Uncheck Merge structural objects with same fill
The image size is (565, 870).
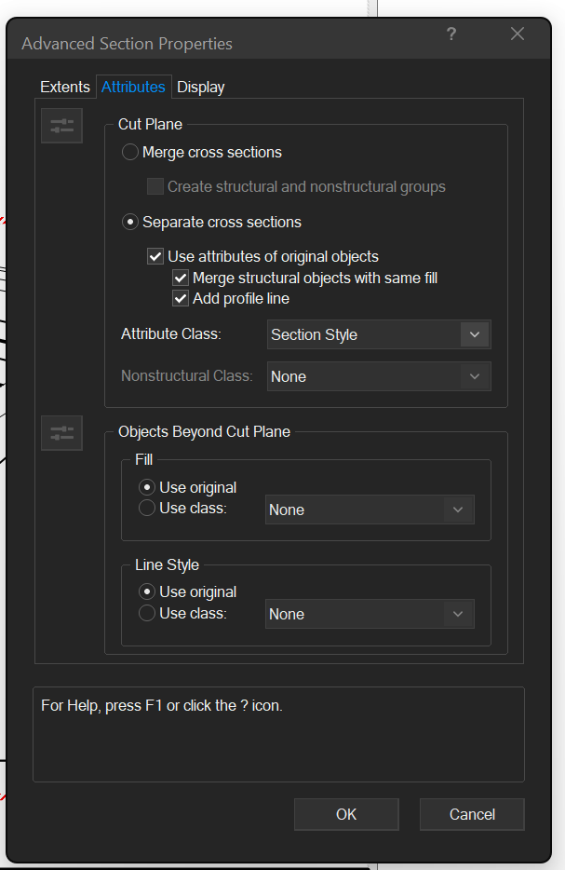(181, 278)
